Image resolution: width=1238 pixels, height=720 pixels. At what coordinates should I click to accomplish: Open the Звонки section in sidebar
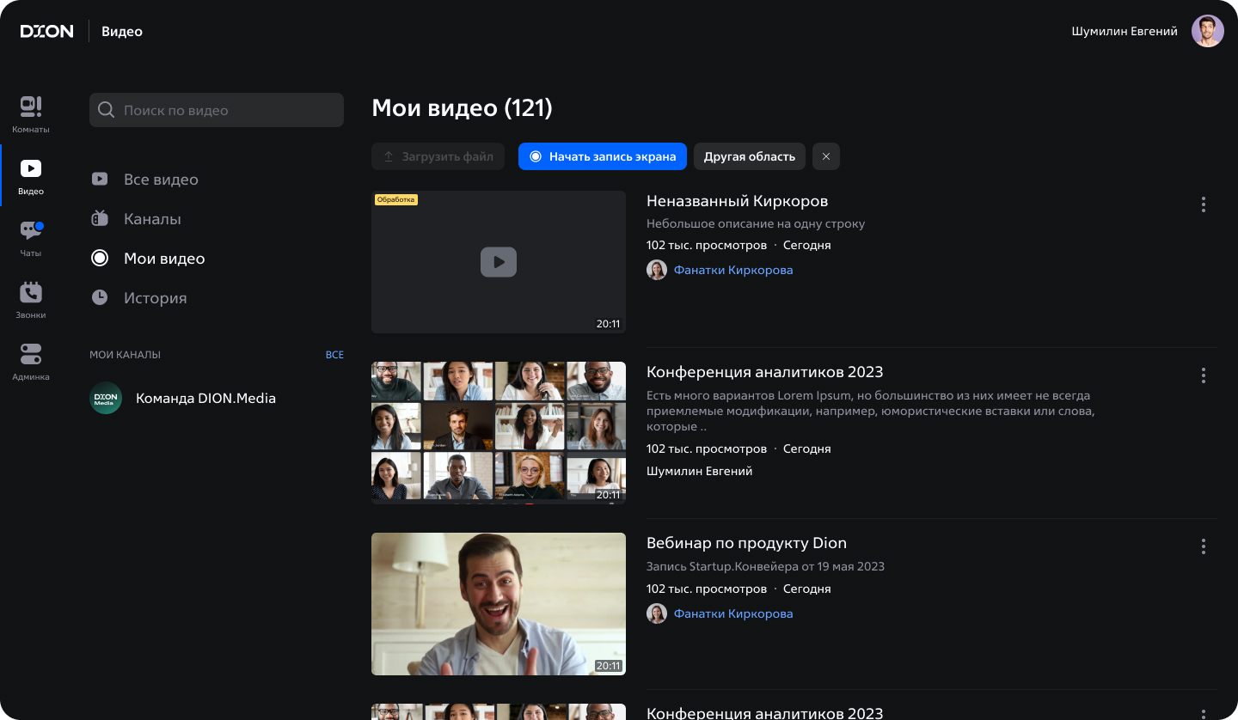(x=31, y=300)
